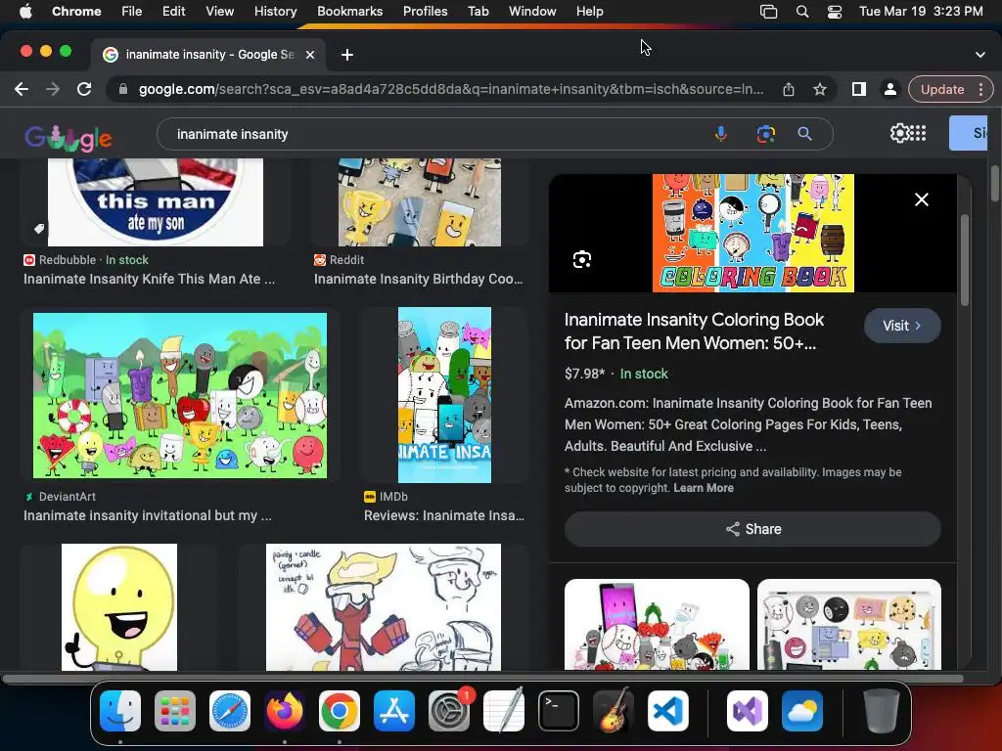Click the Reviews: Inanimate Insa... IMDb result title
1002x751 pixels.
coord(444,515)
